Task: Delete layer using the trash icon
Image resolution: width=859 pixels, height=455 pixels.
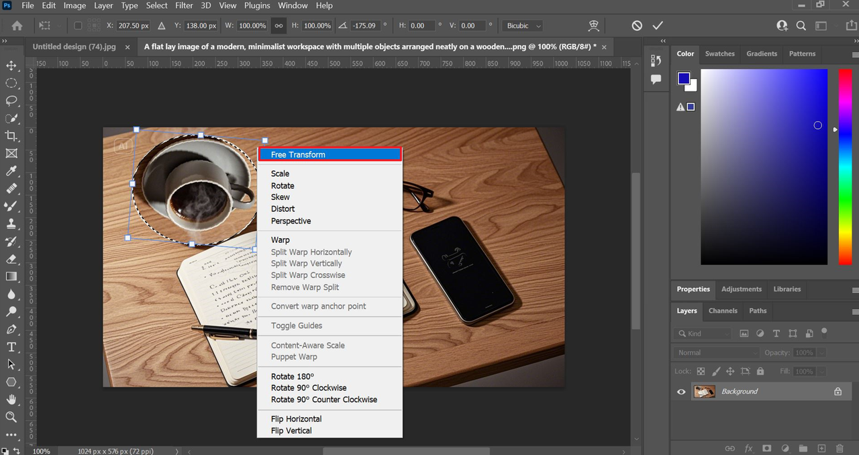Action: pos(840,448)
